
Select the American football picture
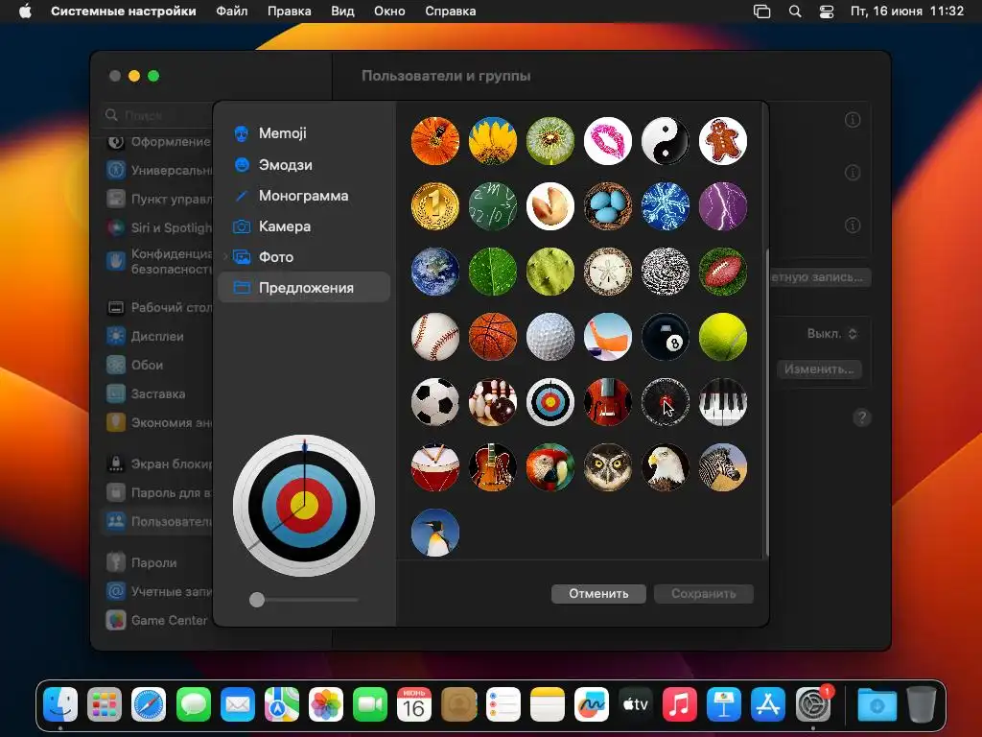click(x=723, y=272)
